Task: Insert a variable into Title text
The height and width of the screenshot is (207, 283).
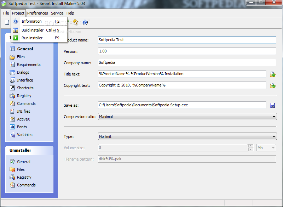Action: point(272,74)
